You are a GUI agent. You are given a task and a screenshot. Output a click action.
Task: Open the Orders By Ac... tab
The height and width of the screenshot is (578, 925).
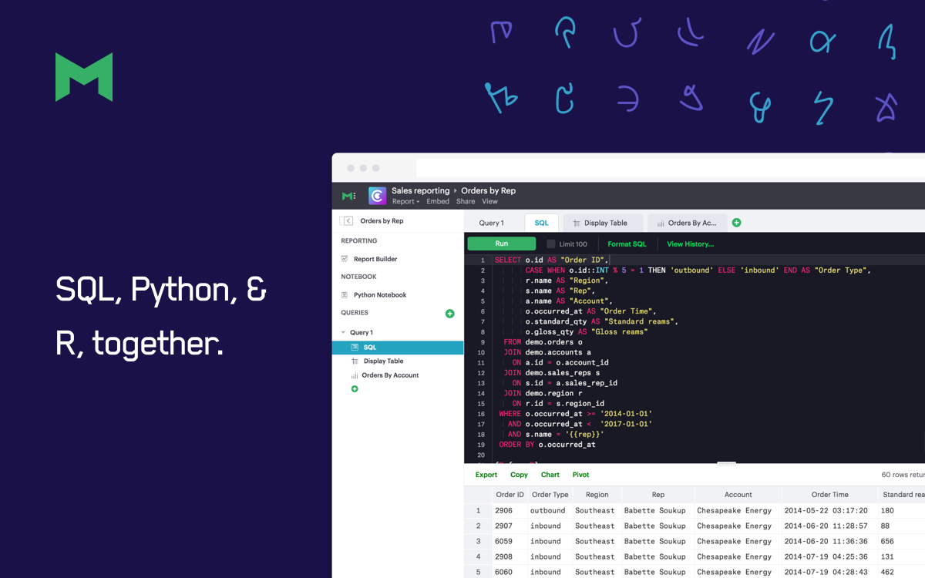tap(688, 223)
